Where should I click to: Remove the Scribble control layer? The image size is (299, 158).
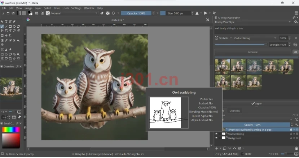coord(296,38)
